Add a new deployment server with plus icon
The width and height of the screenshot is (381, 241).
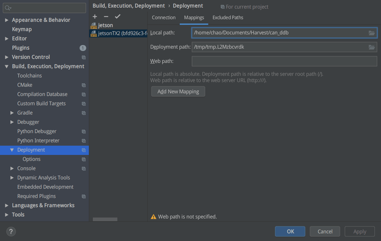(x=95, y=17)
